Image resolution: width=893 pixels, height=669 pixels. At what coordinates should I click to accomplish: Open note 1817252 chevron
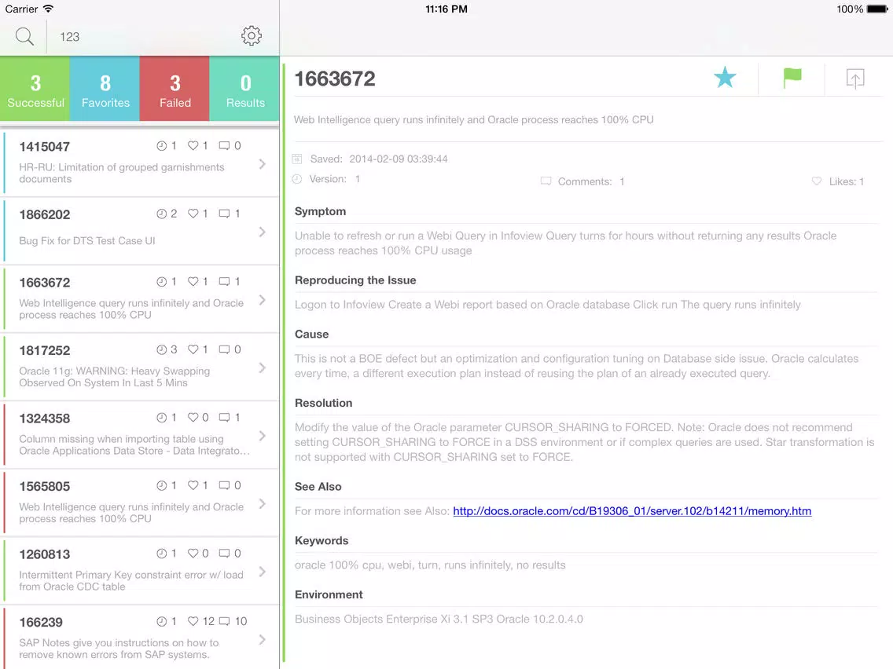(x=262, y=367)
